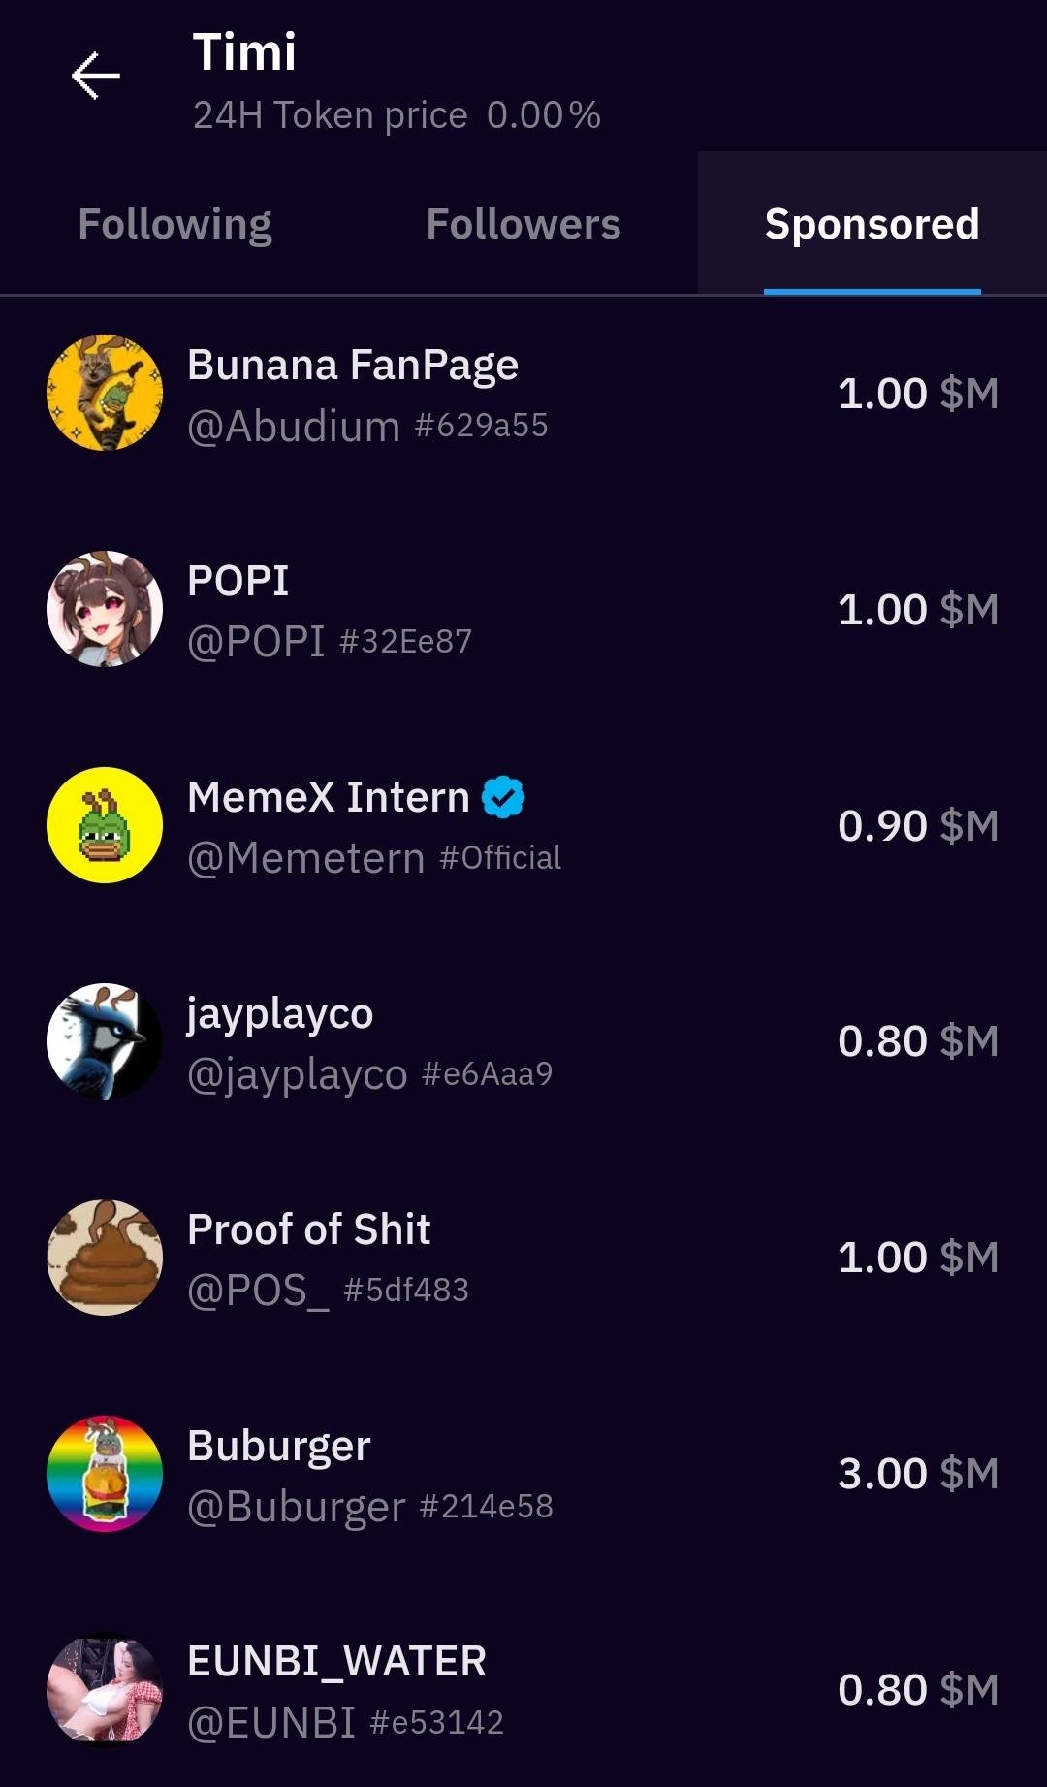Tap Proof of Shit avatar
Screen dimensions: 1047x1787
point(105,1258)
